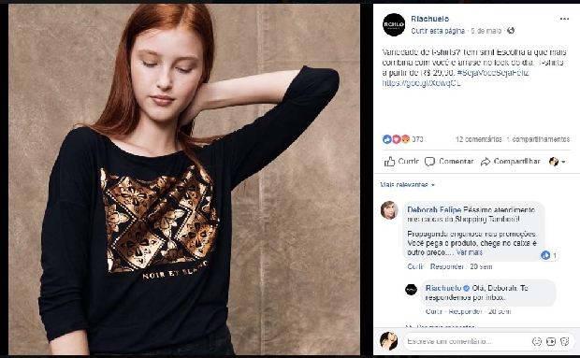This screenshot has width=580, height=358.
Task: Expand the Mais relevantes sorting dropdown
Action: click(408, 185)
